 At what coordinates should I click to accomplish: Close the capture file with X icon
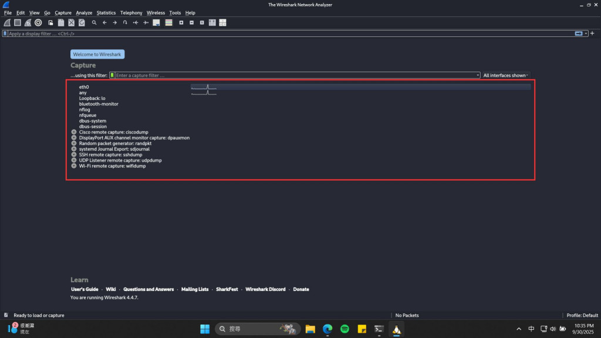71,23
